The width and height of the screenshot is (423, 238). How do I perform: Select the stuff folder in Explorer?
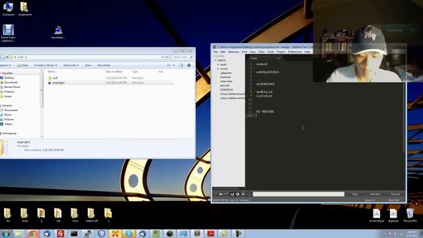[x=55, y=78]
